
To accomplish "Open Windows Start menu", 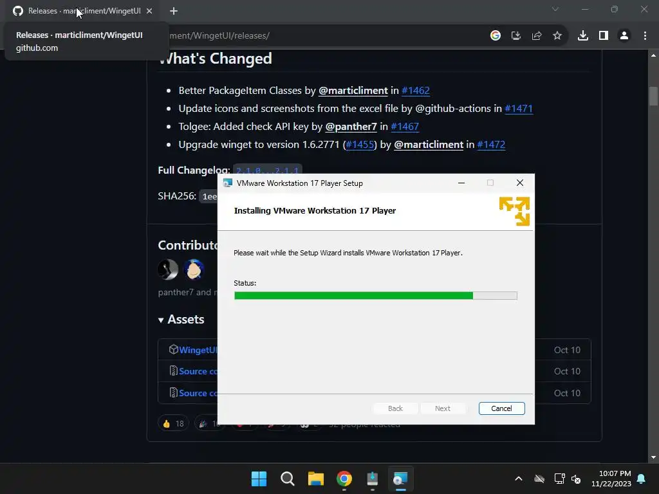I will click(x=259, y=479).
